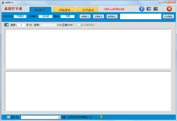This screenshot has height=121, width=177.
Task: Expand the 输入法 dropdown arrow
Action: (59, 117)
